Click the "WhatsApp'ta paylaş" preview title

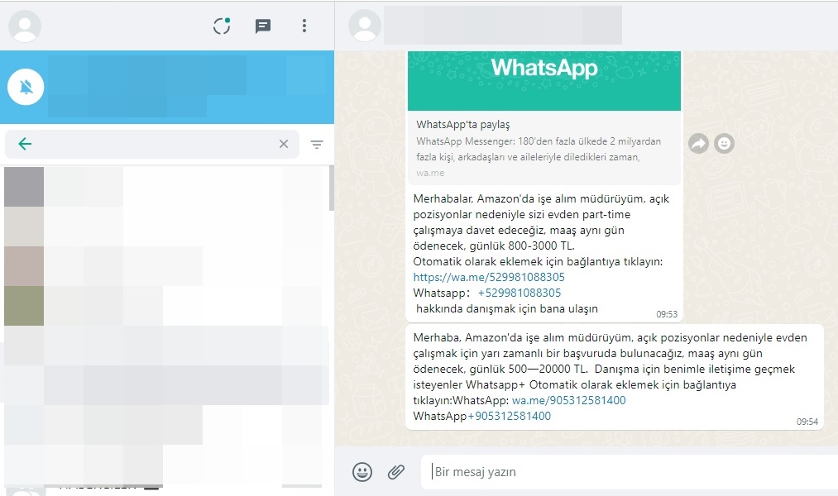coord(462,124)
